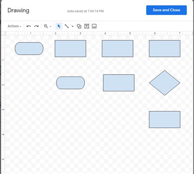This screenshot has height=174, width=194.
Task: Click the Zoom magnifier icon
Action: (46, 26)
